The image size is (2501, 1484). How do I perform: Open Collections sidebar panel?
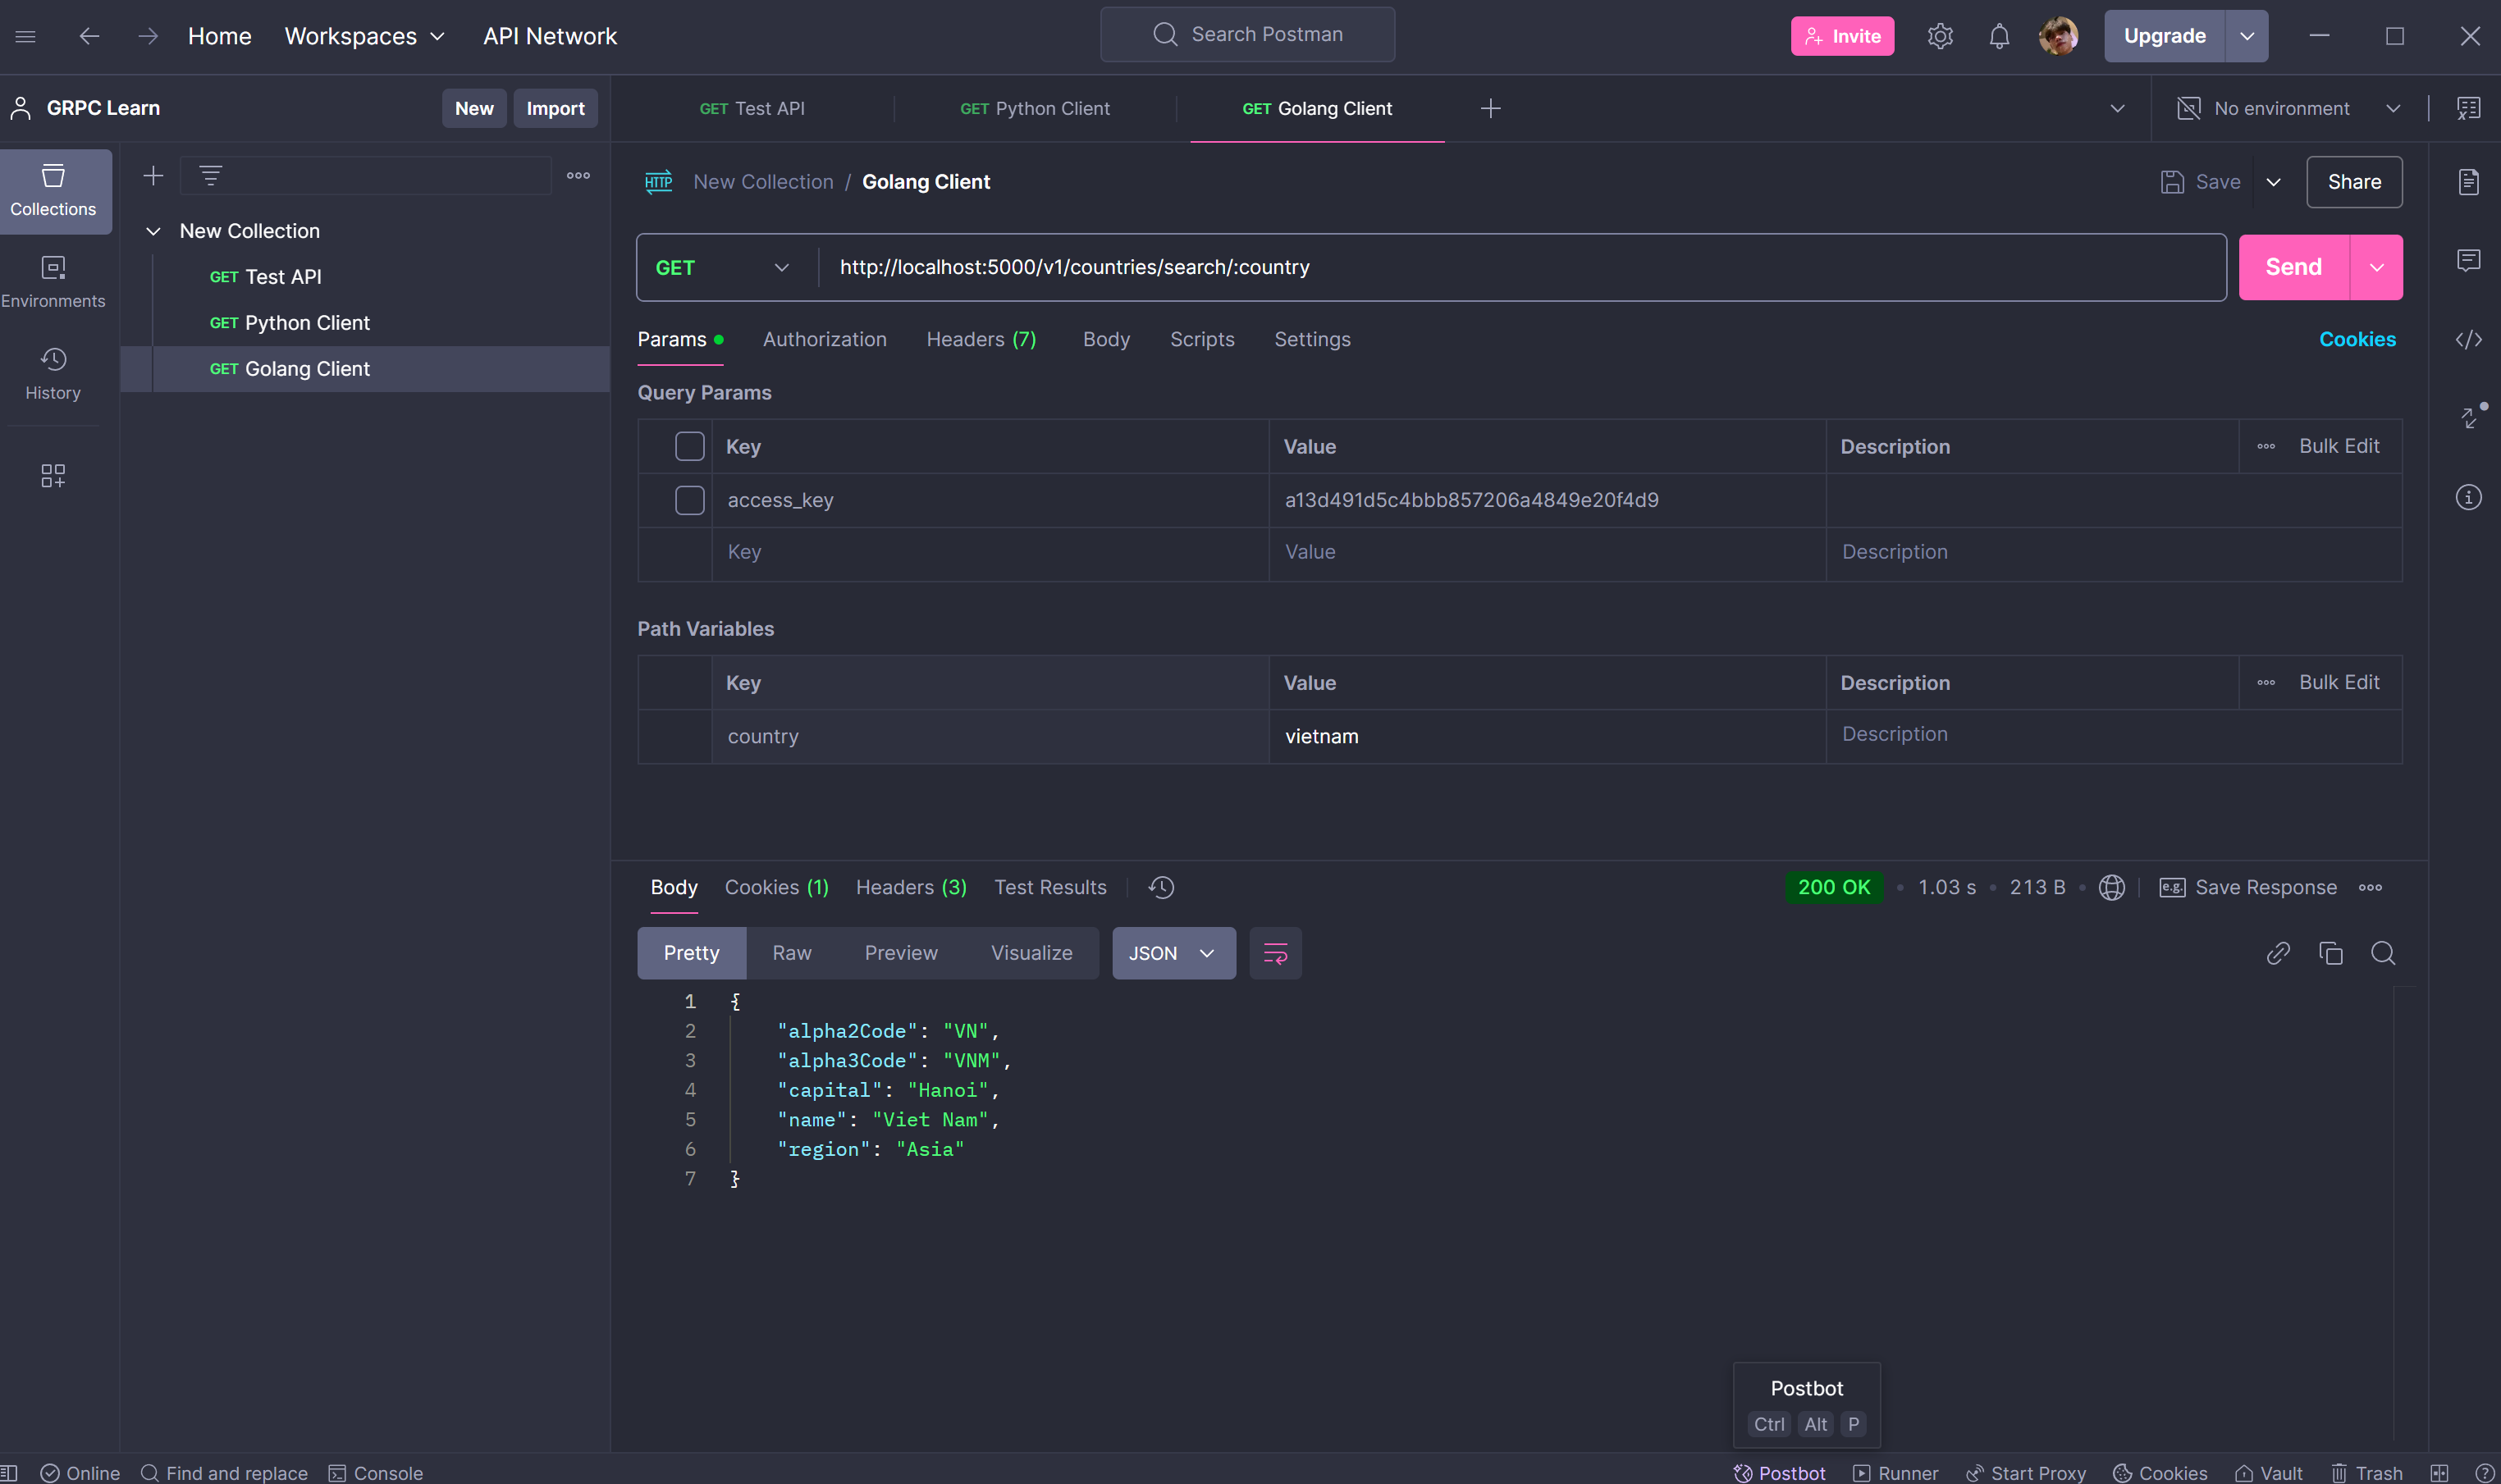pos(53,190)
